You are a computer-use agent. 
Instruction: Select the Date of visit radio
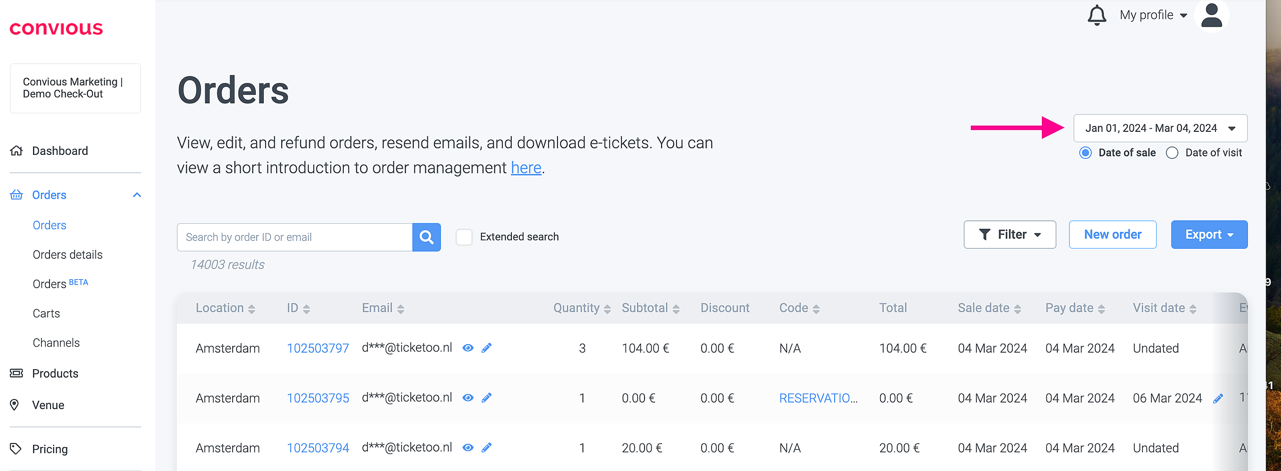[1172, 153]
